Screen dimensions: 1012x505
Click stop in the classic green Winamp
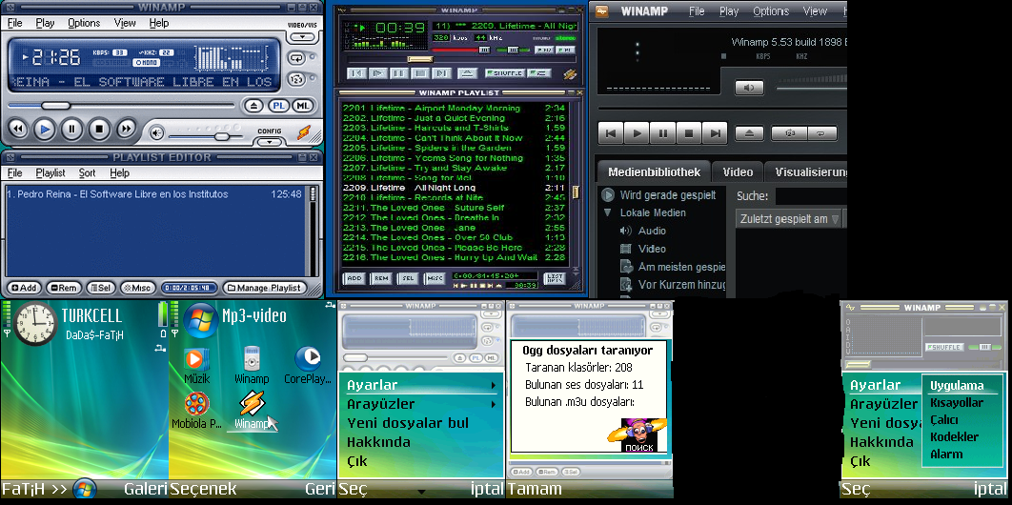420,73
